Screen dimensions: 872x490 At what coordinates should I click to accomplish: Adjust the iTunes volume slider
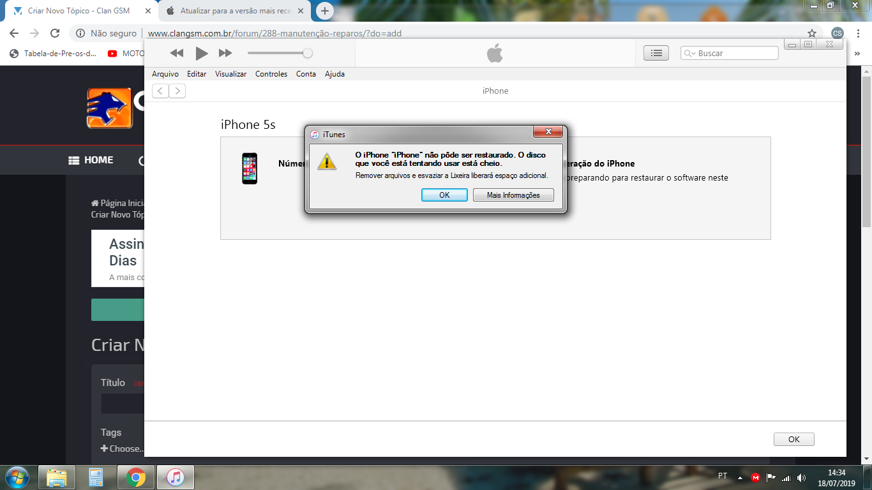[x=307, y=53]
